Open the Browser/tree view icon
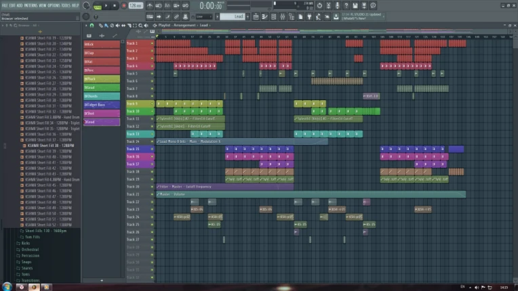 click(292, 16)
